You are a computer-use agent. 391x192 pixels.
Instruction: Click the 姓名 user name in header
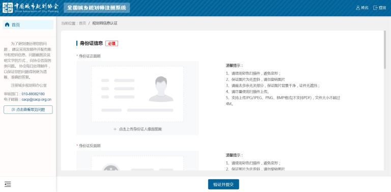pos(365,8)
